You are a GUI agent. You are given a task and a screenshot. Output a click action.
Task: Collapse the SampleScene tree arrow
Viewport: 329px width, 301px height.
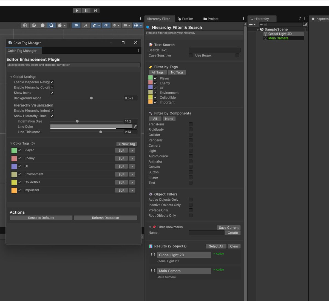point(258,30)
